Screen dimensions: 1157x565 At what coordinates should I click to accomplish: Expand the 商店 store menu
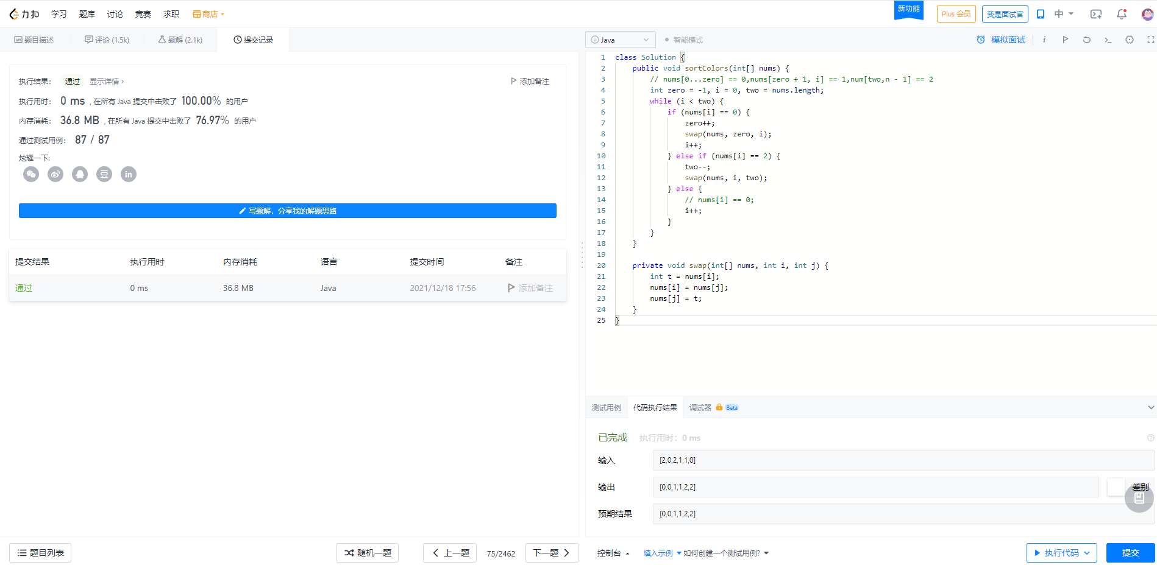[208, 14]
